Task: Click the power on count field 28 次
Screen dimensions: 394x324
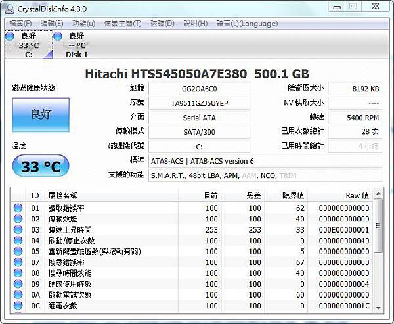Action: tap(355, 132)
